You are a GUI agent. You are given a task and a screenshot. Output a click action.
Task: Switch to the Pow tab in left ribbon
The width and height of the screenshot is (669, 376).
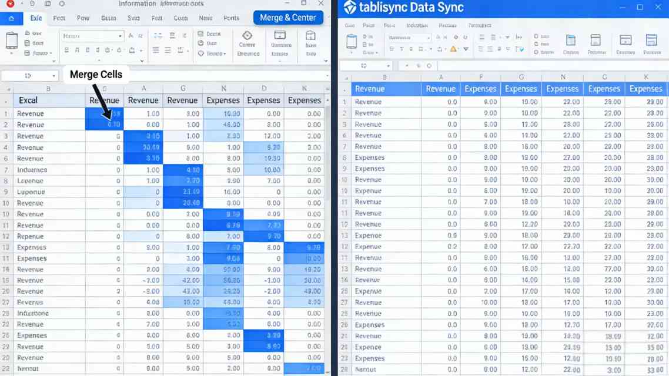click(x=83, y=18)
